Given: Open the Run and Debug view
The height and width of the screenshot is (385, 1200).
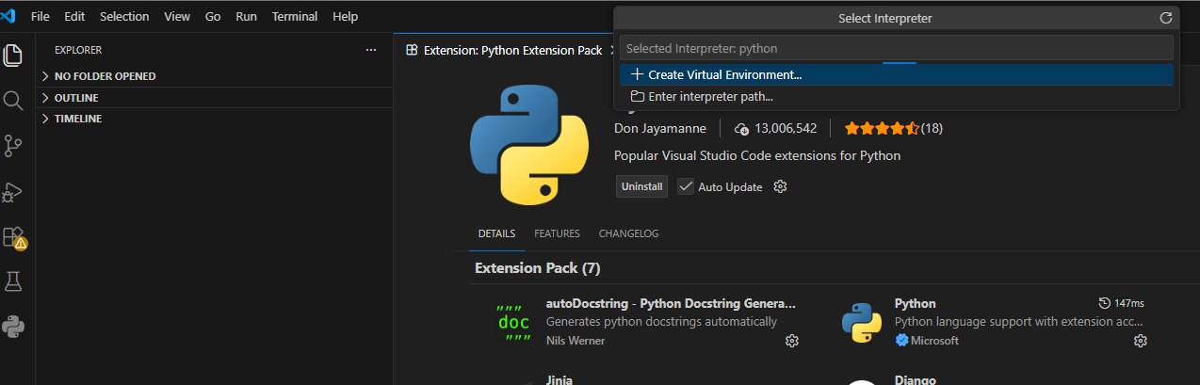Looking at the screenshot, I should tap(13, 192).
